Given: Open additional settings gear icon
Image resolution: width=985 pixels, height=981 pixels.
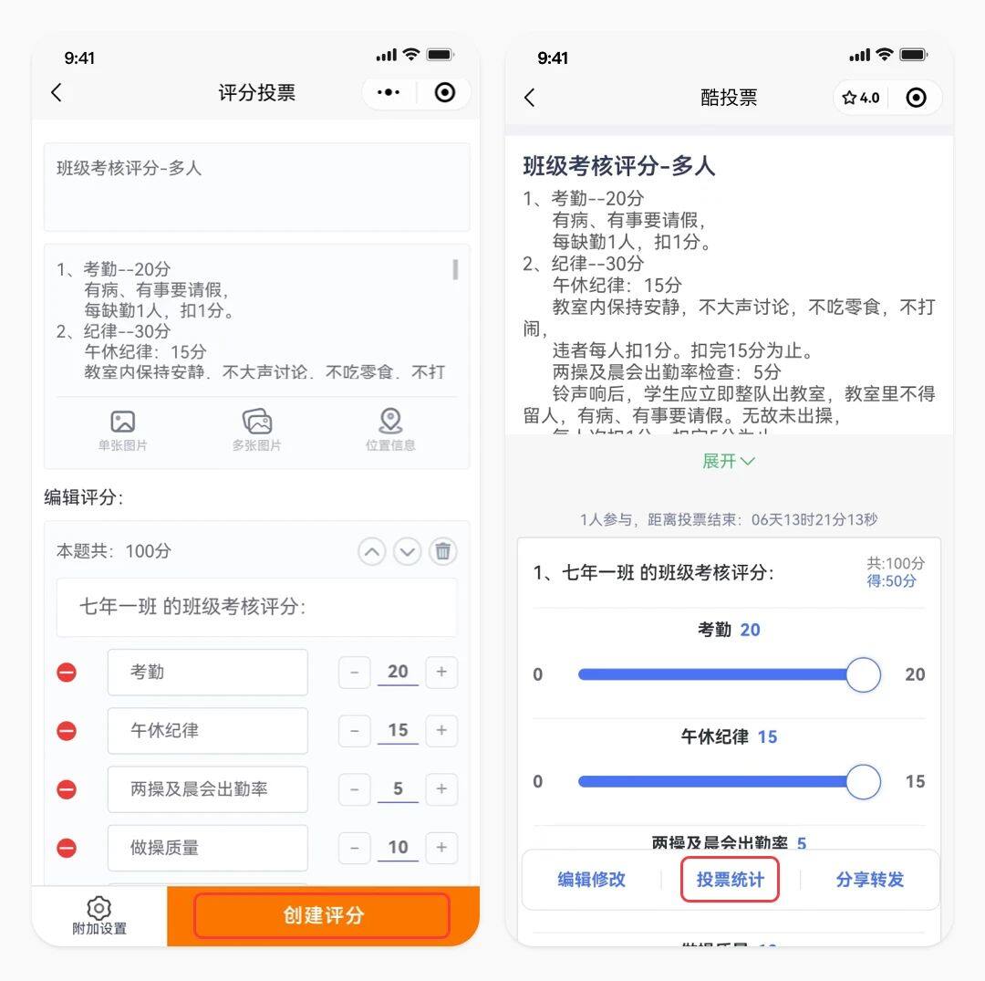Looking at the screenshot, I should click(x=99, y=908).
